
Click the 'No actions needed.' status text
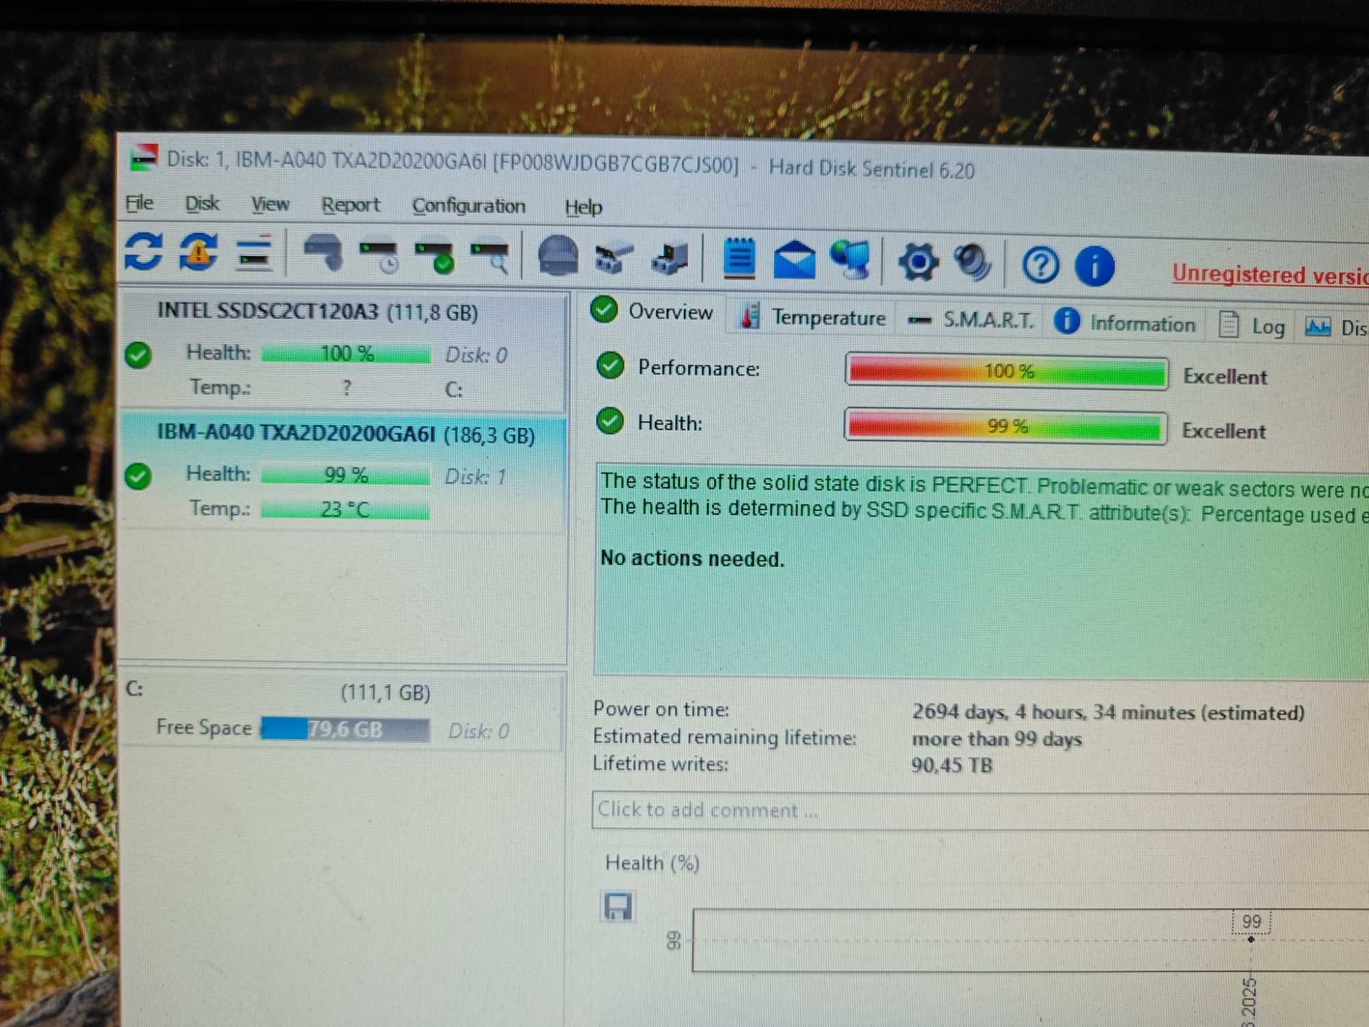pos(692,559)
